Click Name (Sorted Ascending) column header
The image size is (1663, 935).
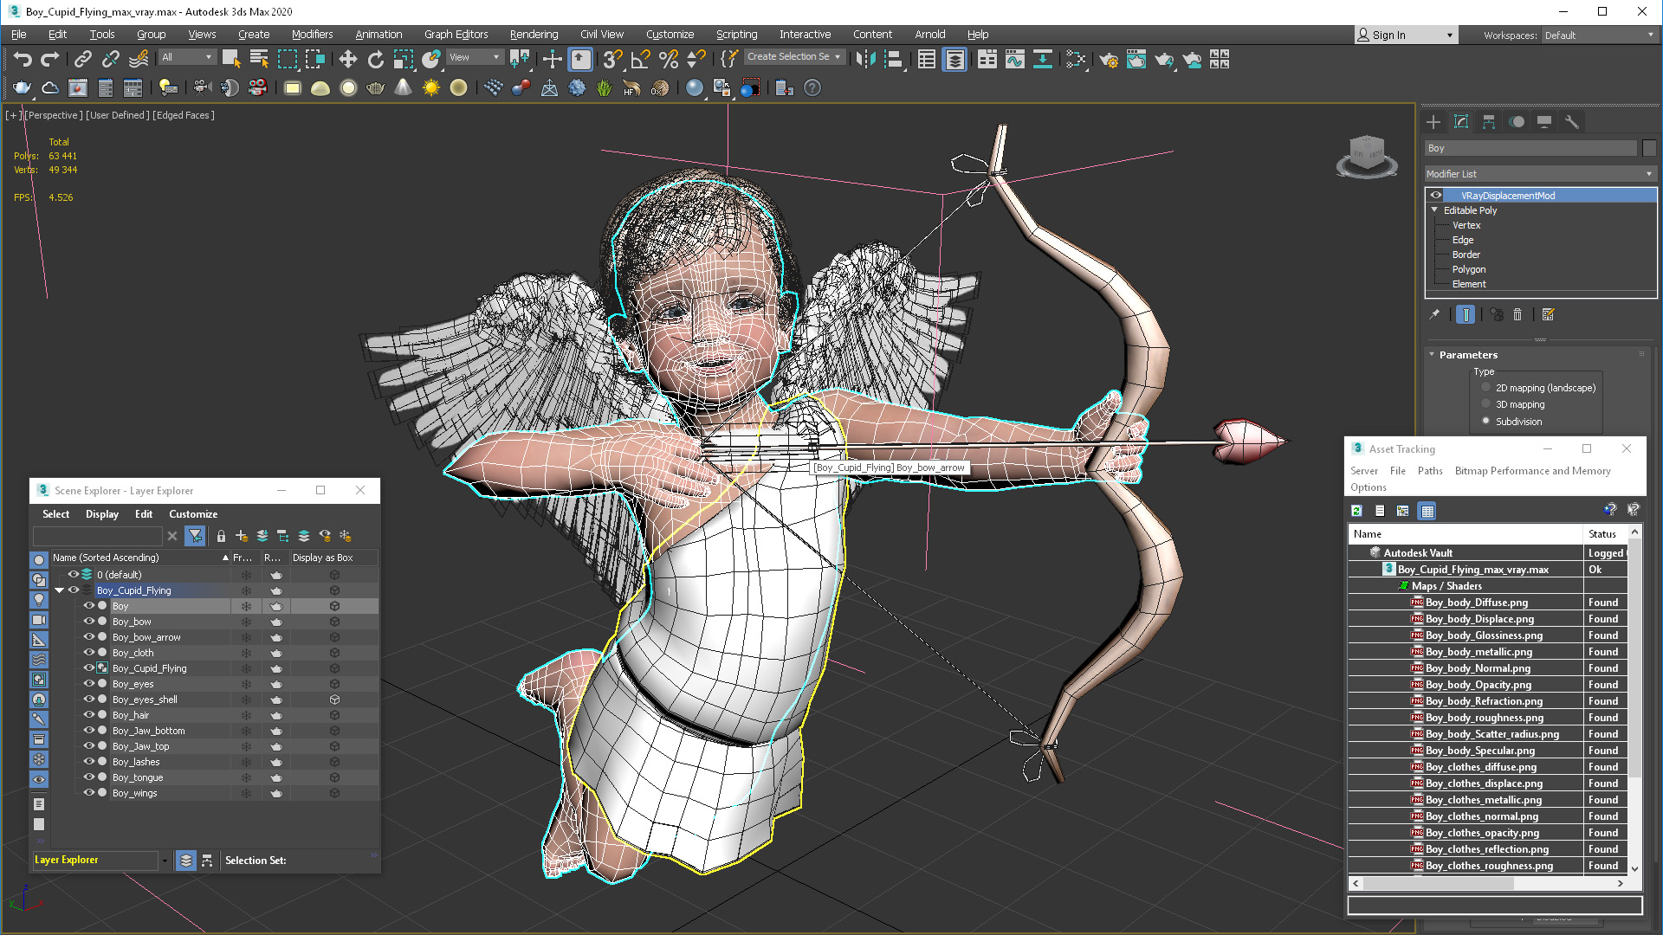140,558
